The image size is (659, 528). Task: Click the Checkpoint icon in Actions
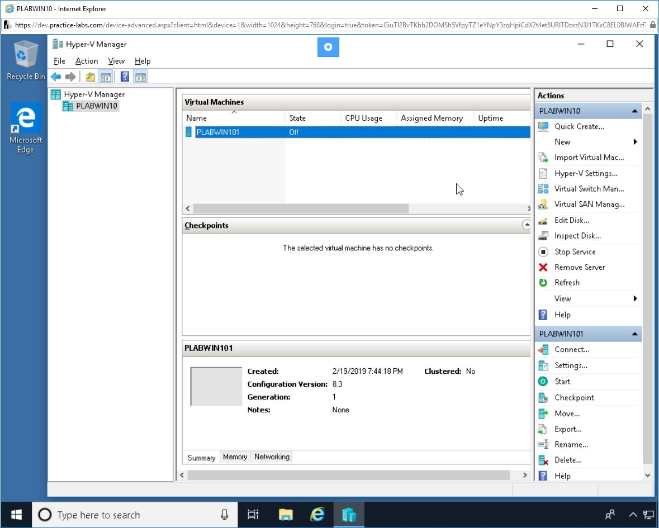tap(543, 397)
